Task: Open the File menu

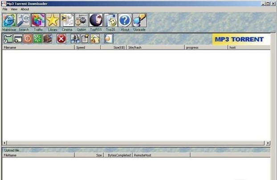Action: pyautogui.click(x=5, y=9)
